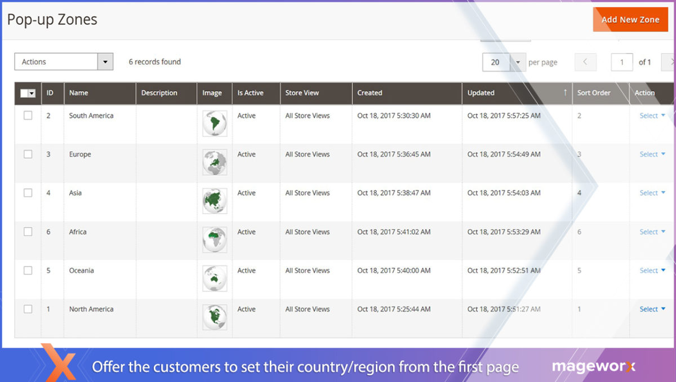Open the Select action menu for Europe

click(652, 154)
